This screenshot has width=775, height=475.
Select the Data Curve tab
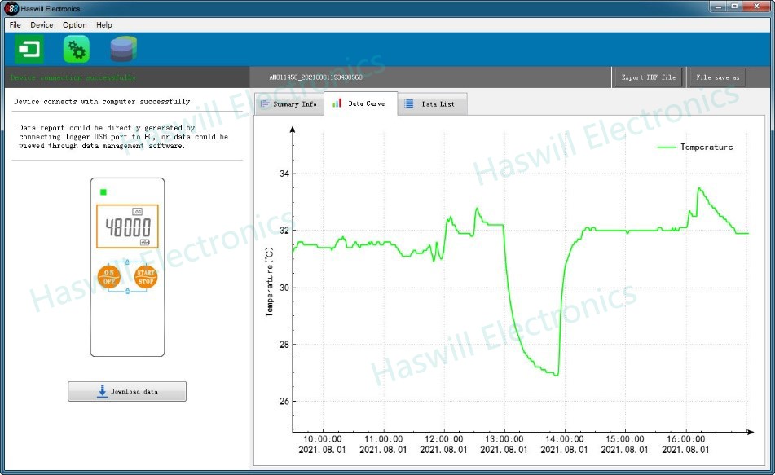pyautogui.click(x=360, y=103)
